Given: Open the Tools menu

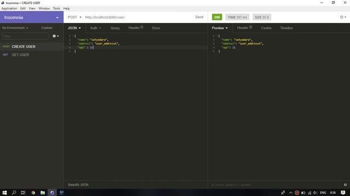Looking at the screenshot, I should [56, 9].
